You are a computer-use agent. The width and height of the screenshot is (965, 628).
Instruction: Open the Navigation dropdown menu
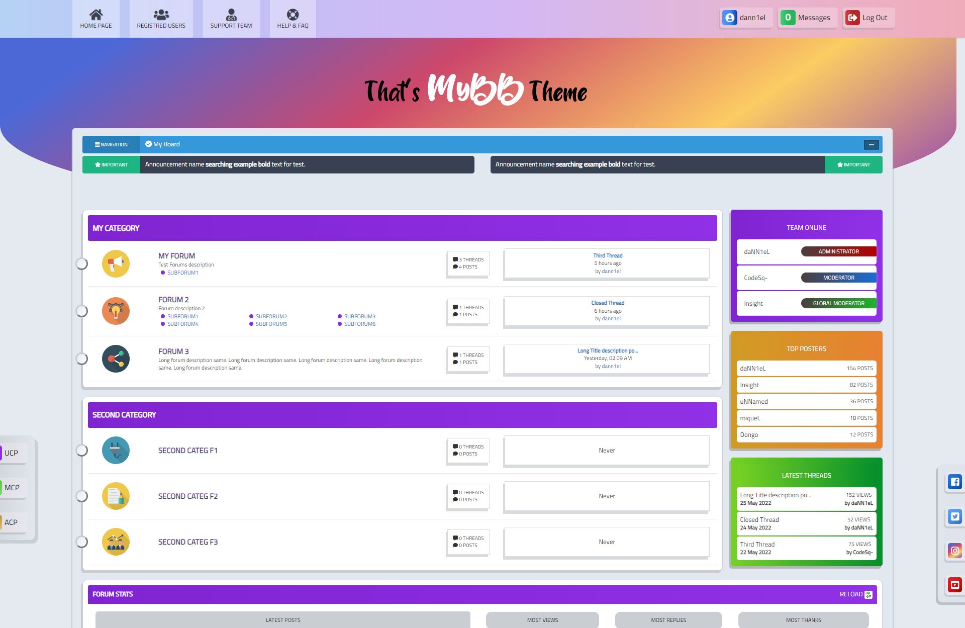coord(111,144)
